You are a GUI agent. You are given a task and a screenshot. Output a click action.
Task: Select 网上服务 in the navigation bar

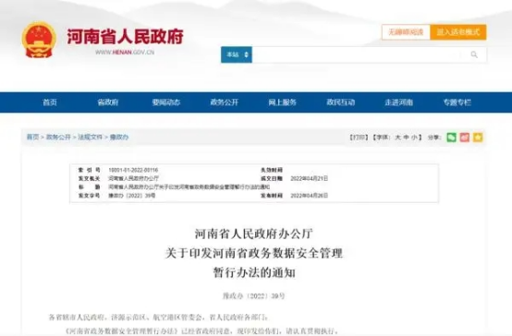tap(282, 102)
